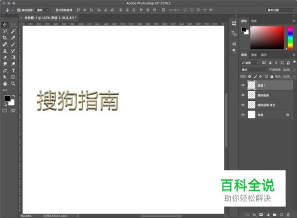Select the Smudge tool

[5, 64]
